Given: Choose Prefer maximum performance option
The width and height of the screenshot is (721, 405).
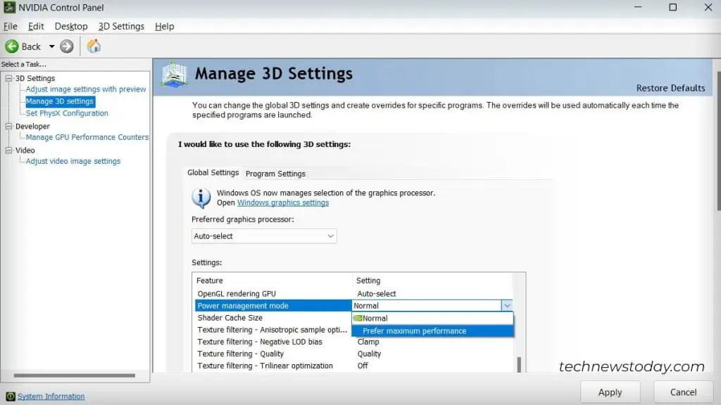Looking at the screenshot, I should click(x=432, y=330).
